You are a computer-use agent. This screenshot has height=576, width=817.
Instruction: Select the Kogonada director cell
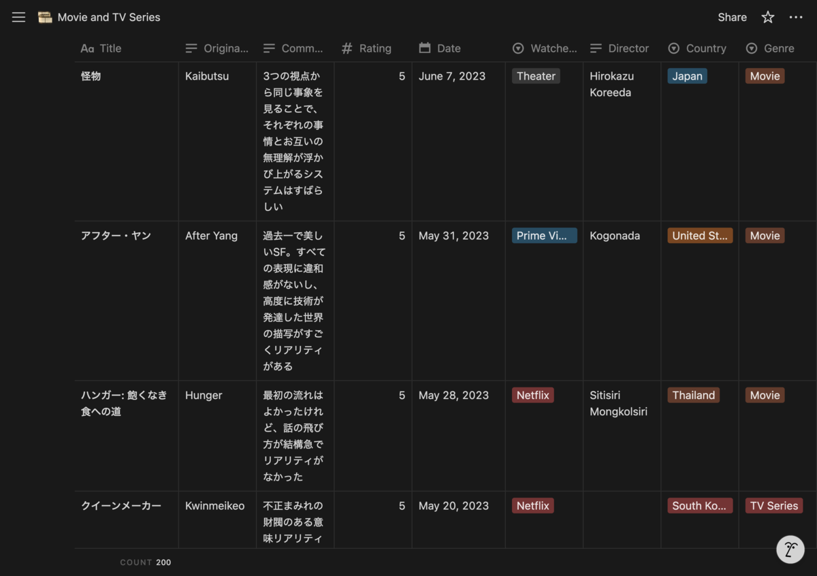[x=622, y=301]
